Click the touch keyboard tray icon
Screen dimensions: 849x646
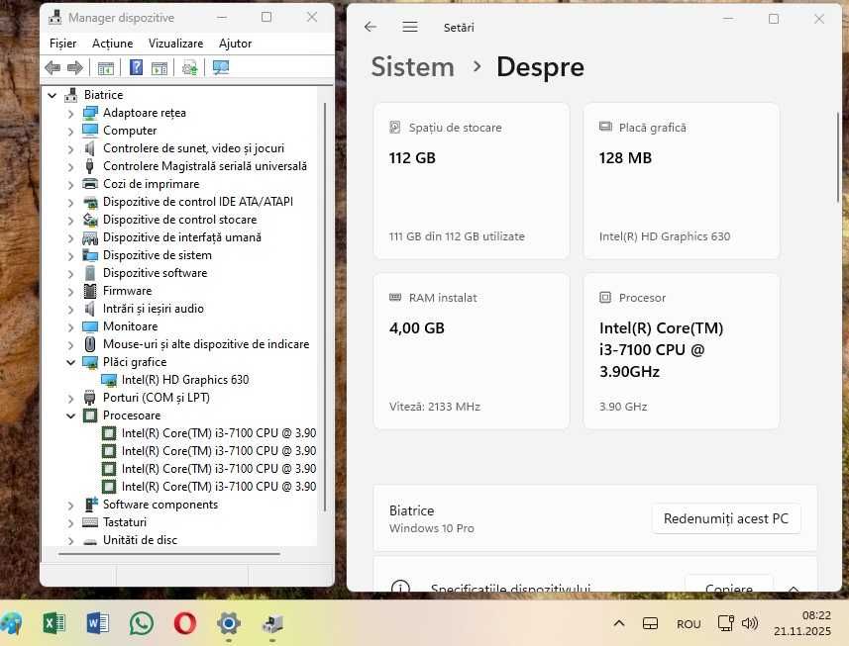pos(650,623)
